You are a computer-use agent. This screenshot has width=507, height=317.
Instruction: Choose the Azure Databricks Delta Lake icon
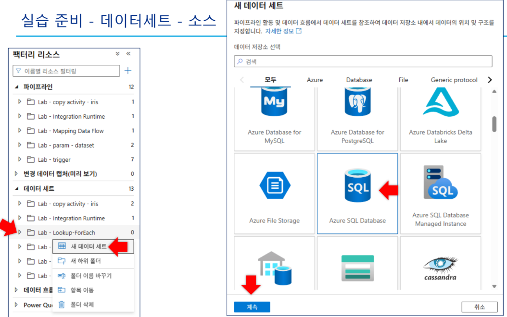point(441,102)
